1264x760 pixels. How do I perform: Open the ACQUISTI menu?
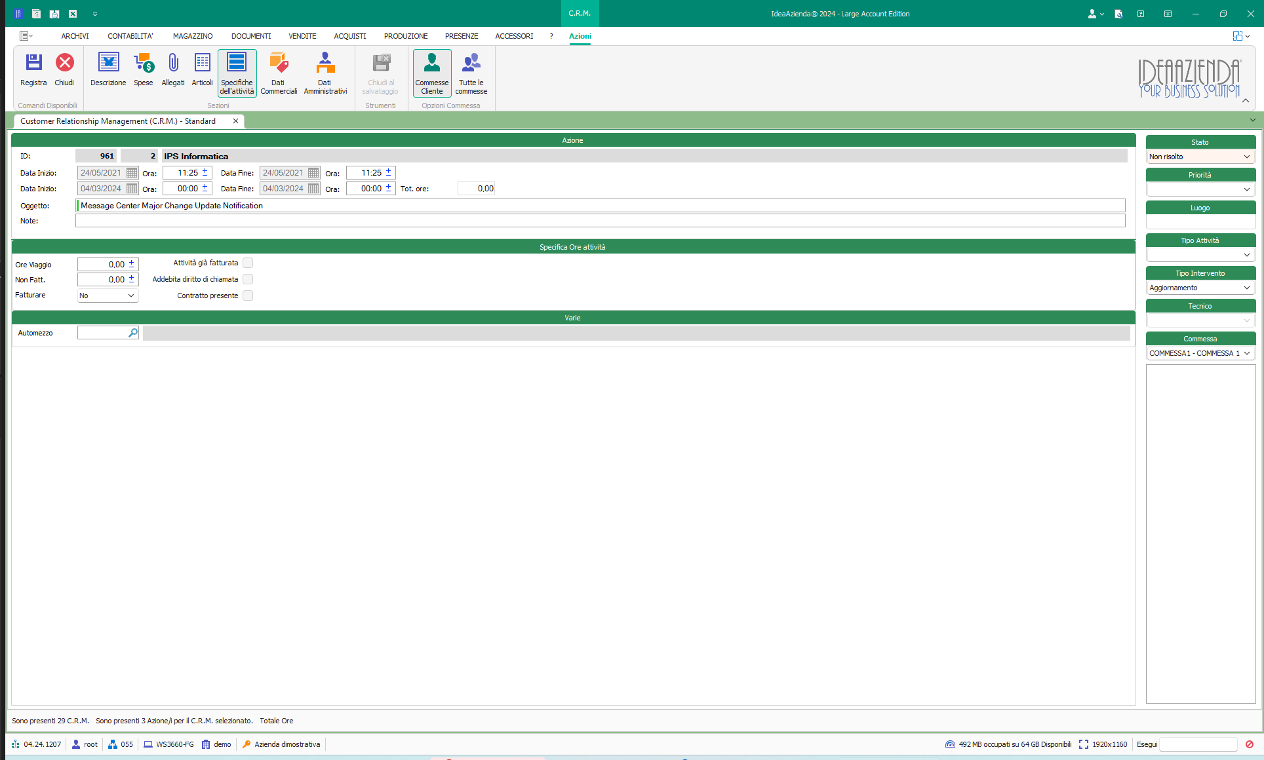[350, 36]
